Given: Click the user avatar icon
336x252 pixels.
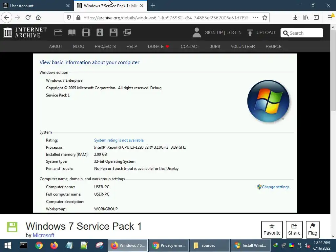Looking at the screenshot, I should [x=197, y=32].
